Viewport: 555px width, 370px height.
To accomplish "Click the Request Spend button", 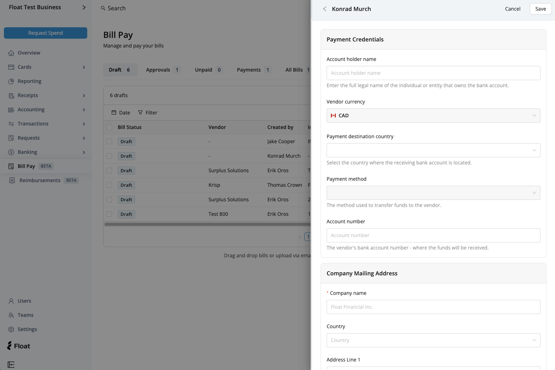I will 45,33.
